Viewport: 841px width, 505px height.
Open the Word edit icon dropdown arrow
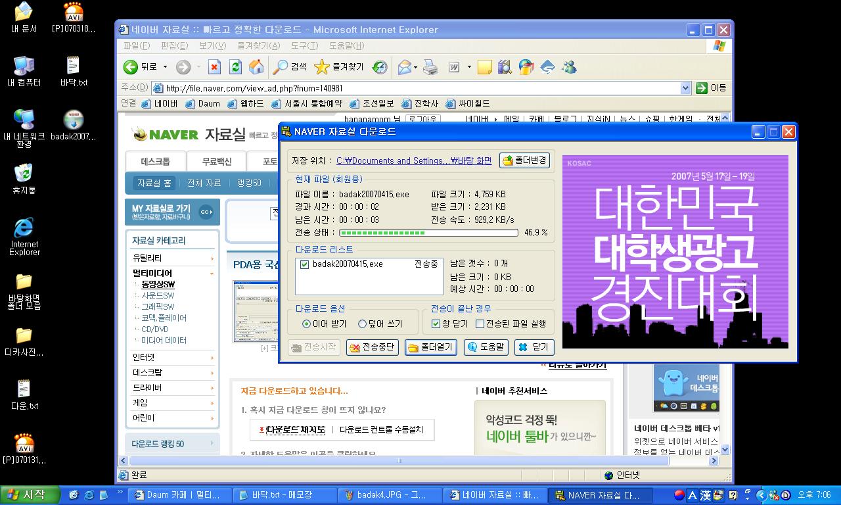click(x=469, y=66)
